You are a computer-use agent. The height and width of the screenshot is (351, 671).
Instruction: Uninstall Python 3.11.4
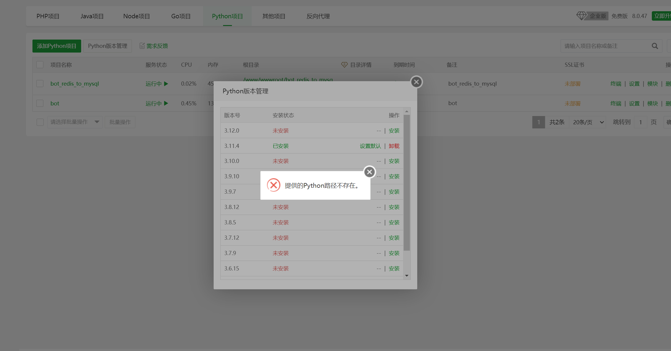394,146
